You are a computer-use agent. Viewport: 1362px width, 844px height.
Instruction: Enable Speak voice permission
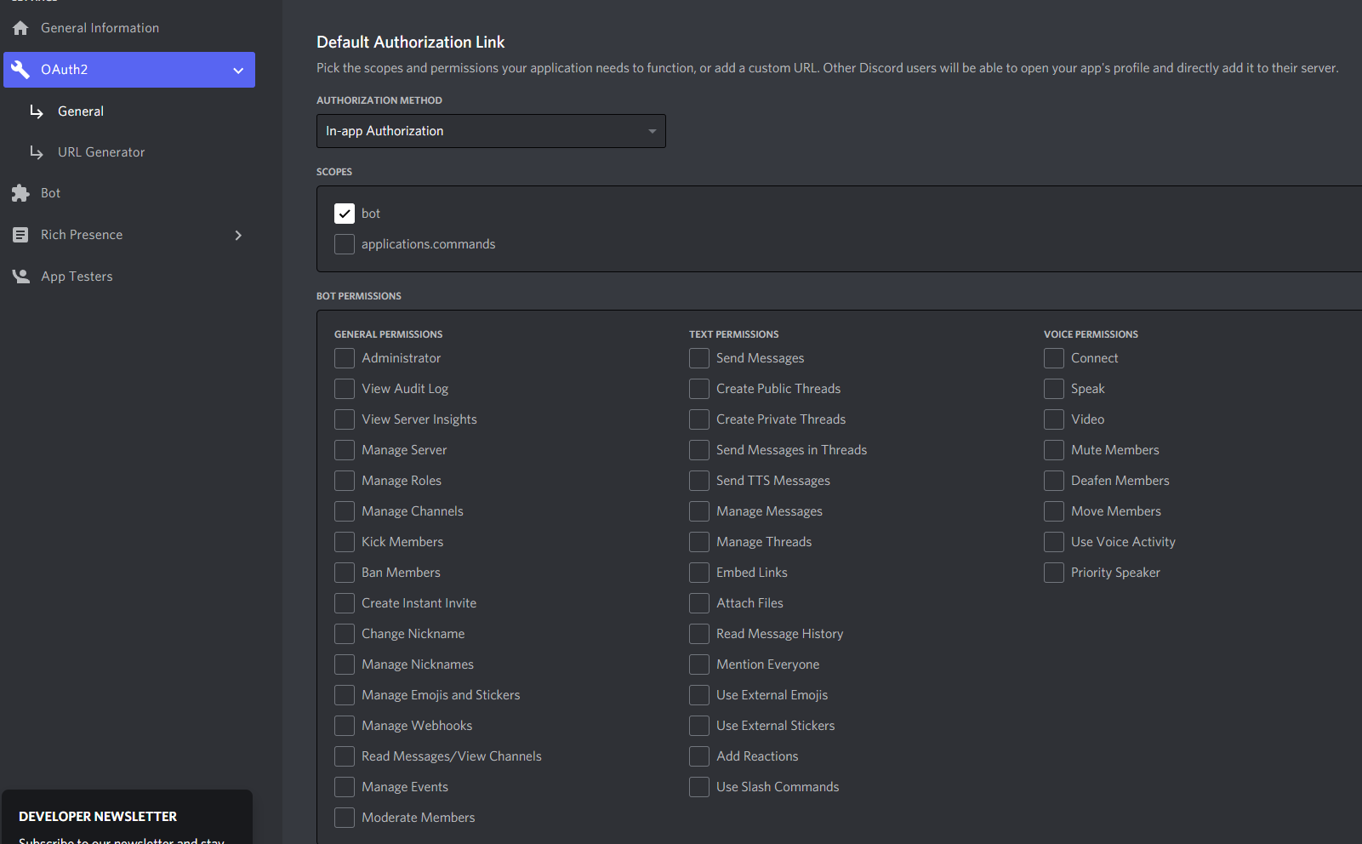tap(1054, 389)
